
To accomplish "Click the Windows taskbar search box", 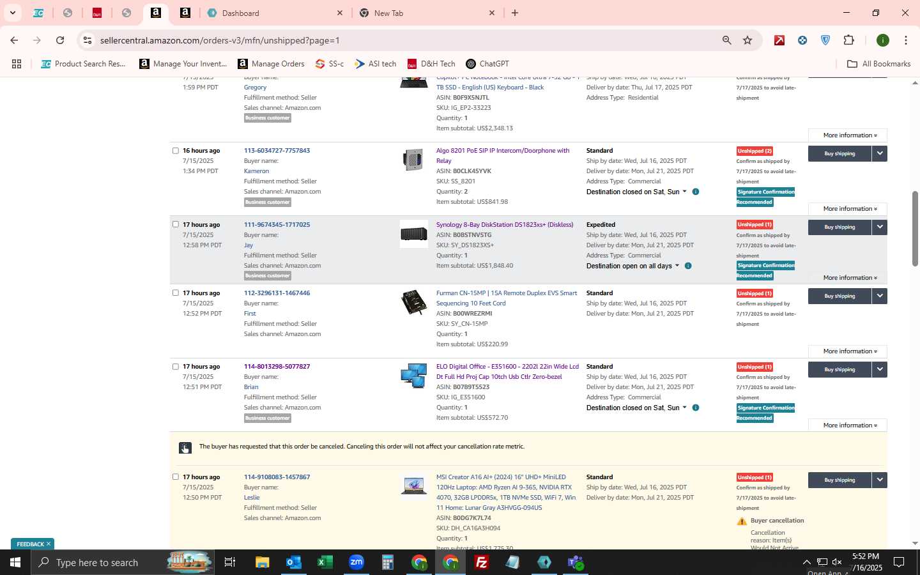I will (121, 562).
